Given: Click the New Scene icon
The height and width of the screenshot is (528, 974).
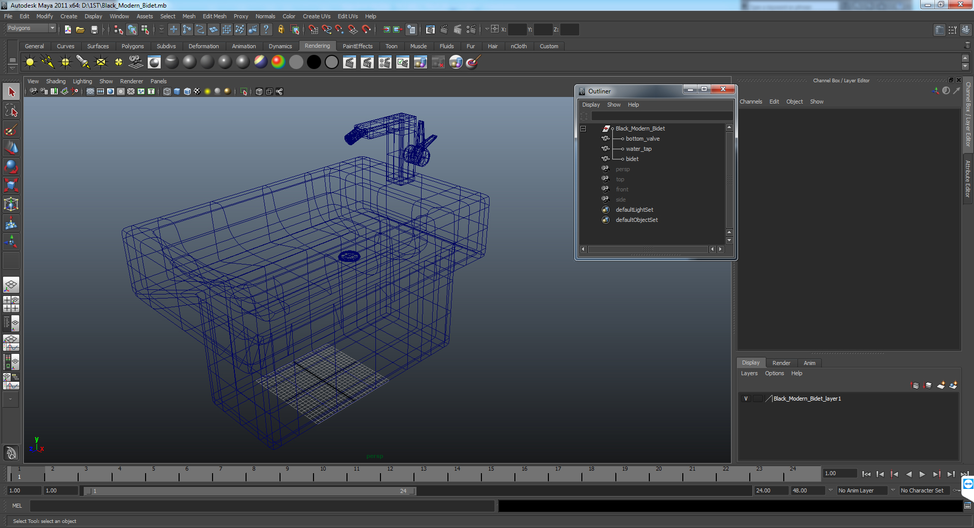Looking at the screenshot, I should point(67,29).
